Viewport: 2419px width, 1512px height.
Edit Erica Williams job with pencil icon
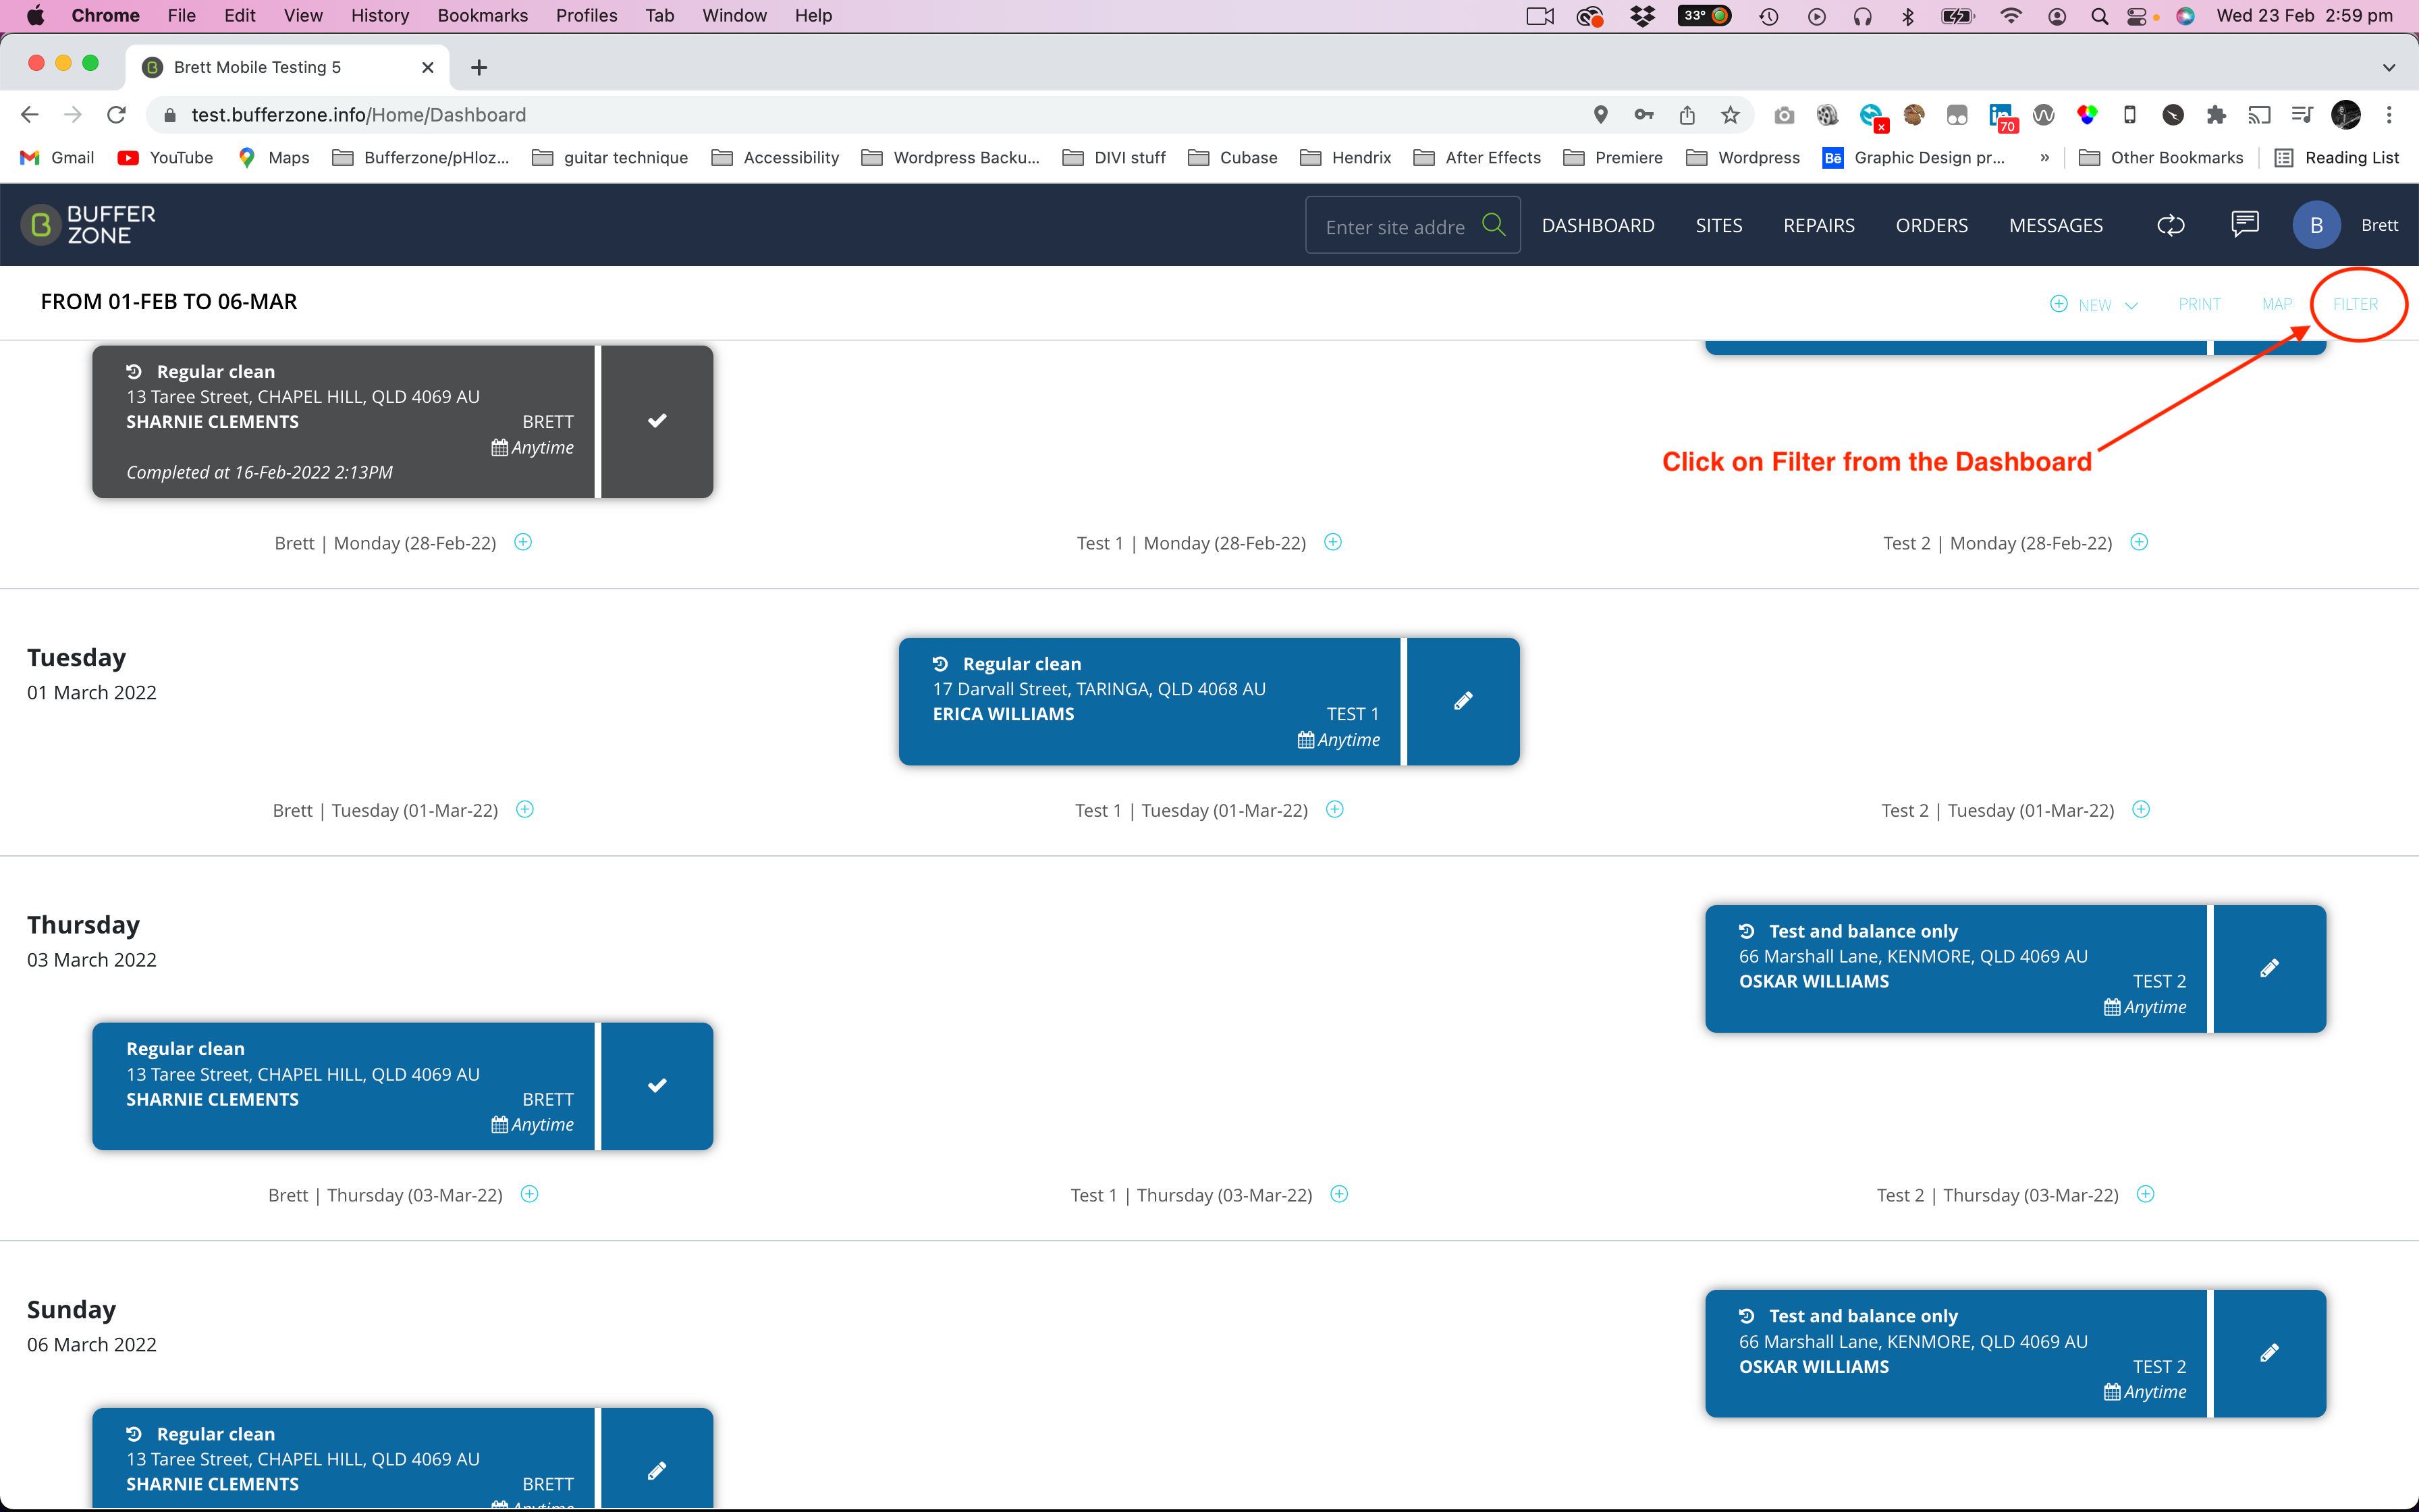(x=1463, y=701)
